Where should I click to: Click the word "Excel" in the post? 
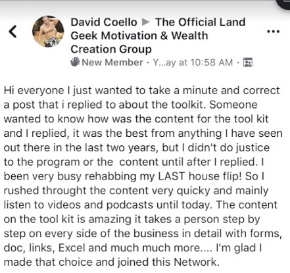[x=72, y=248]
